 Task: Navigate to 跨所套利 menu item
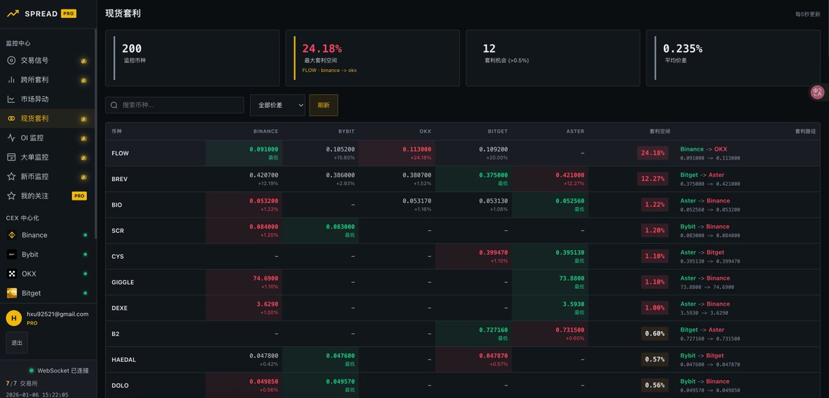48,79
